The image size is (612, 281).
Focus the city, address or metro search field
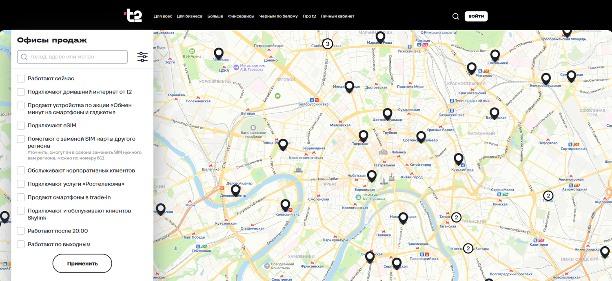[72, 57]
